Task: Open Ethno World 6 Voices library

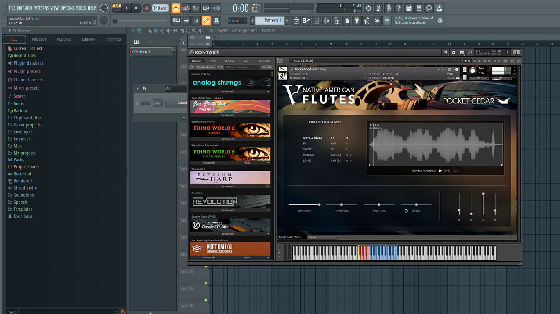Action: (x=230, y=130)
